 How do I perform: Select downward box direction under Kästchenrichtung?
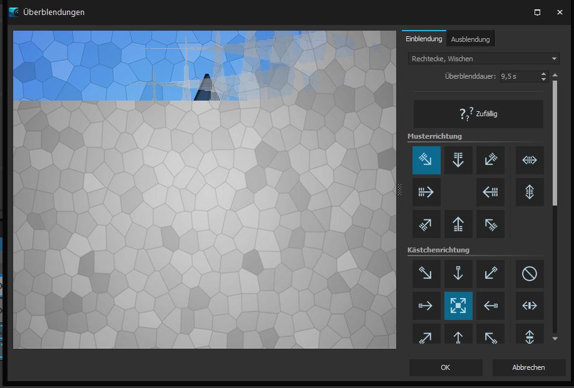pos(458,274)
